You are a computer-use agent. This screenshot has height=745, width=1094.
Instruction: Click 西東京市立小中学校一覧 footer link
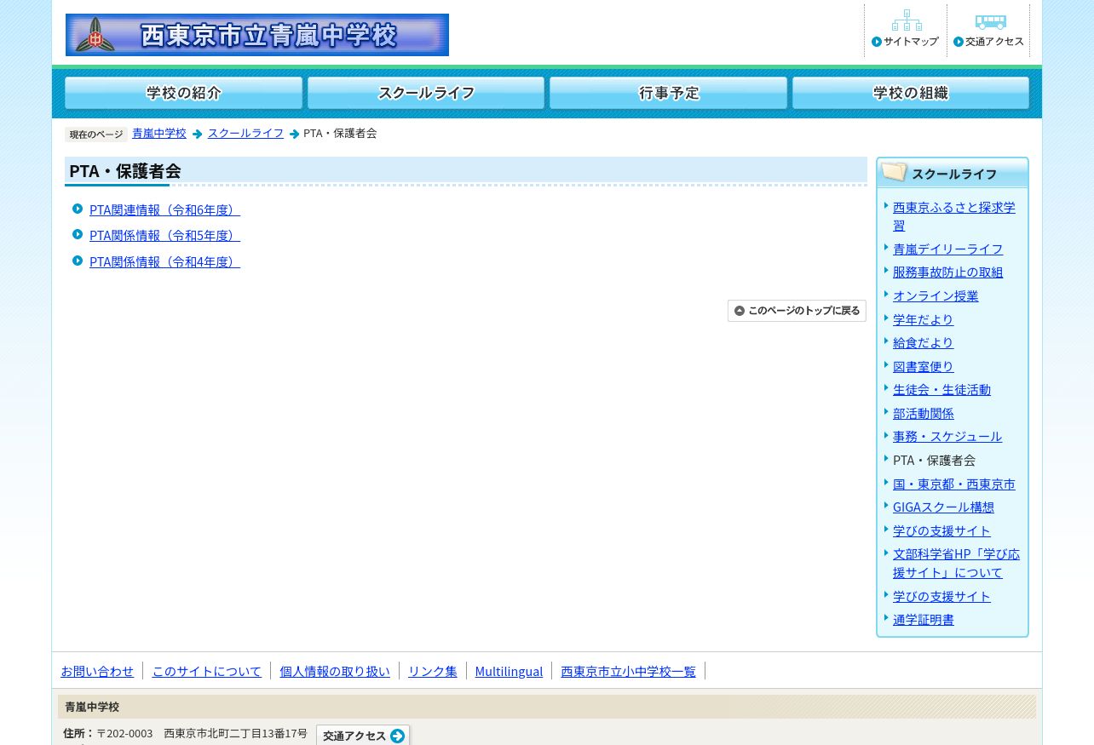click(628, 671)
